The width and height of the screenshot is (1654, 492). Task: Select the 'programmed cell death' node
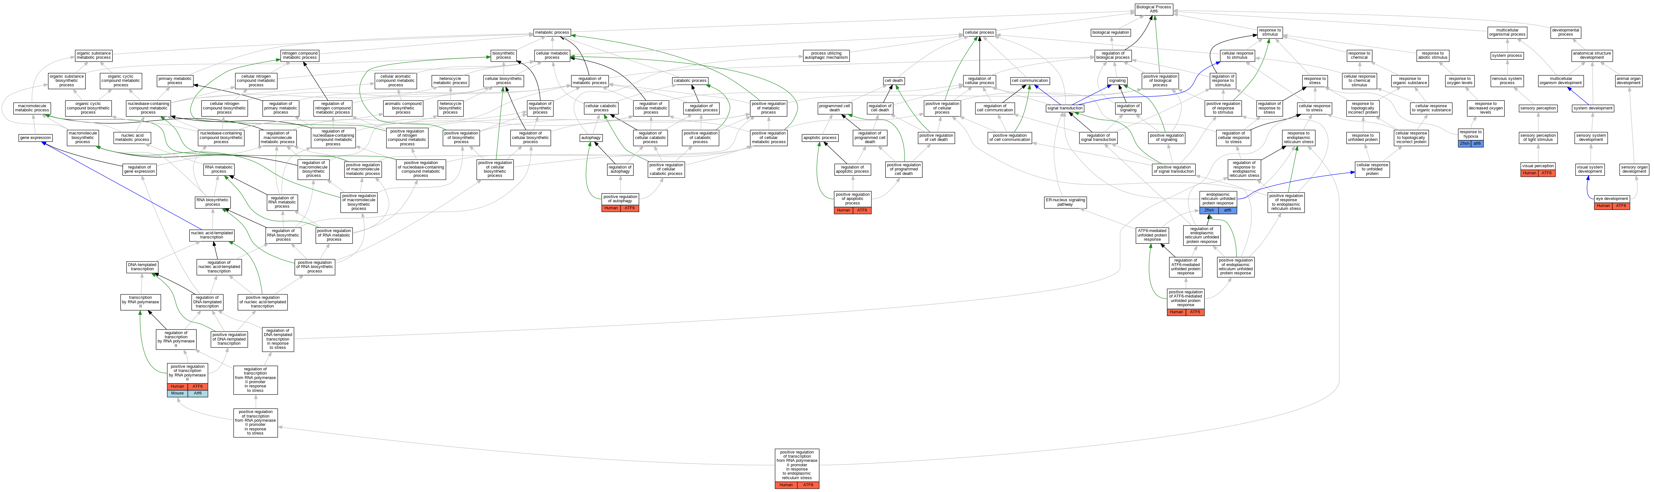[834, 108]
